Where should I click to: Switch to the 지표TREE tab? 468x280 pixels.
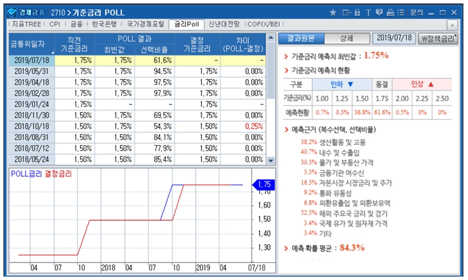(27, 24)
